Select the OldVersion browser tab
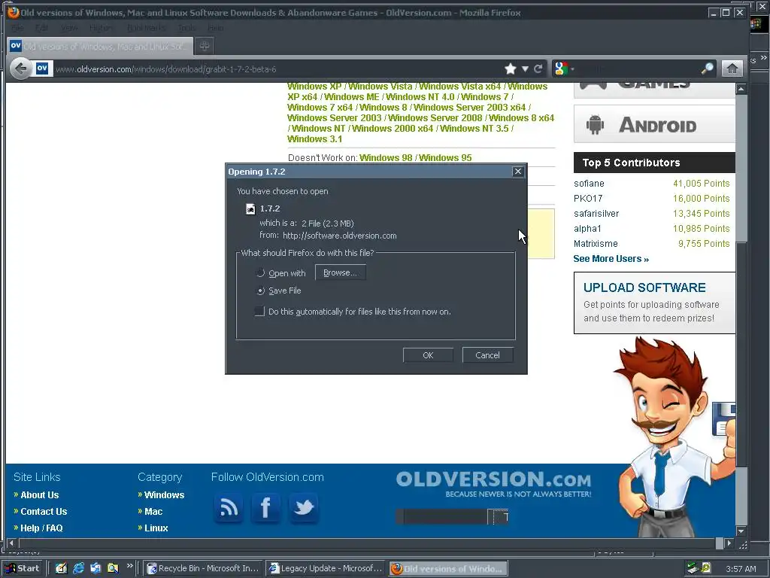This screenshot has width=770, height=578. 100,46
